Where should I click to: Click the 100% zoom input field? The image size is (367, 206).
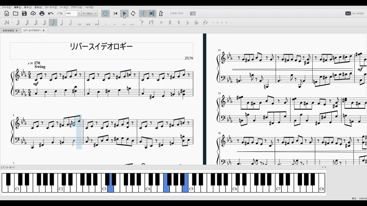71,14
